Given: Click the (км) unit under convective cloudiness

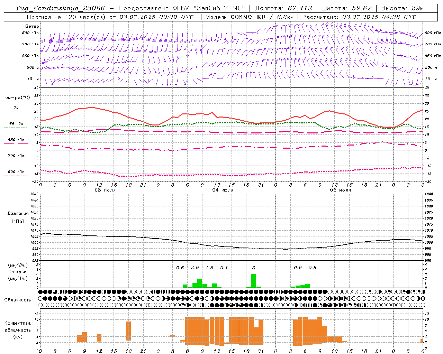Looking at the screenshot, I should 18,337.
